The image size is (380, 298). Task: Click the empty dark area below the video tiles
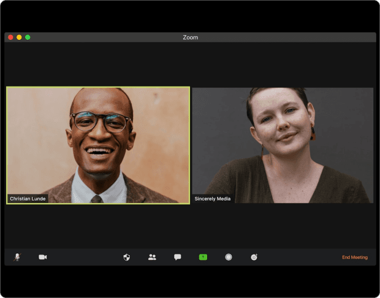coord(190,226)
